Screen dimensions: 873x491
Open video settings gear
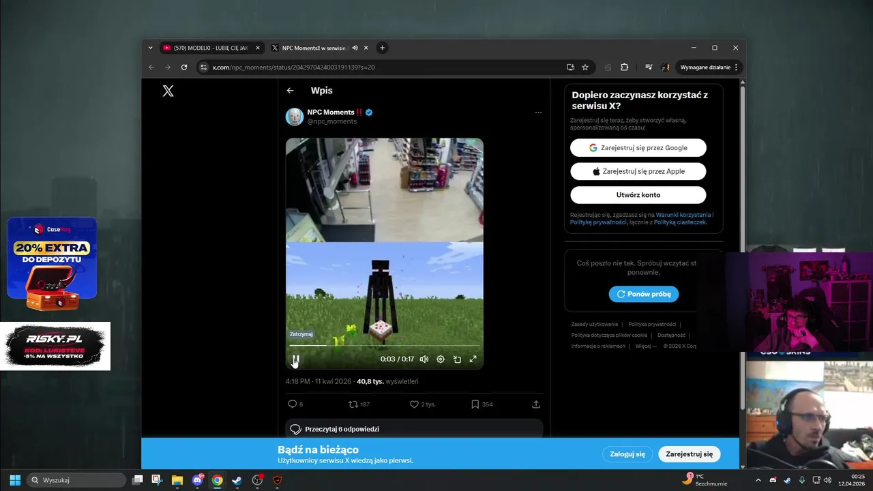441,359
